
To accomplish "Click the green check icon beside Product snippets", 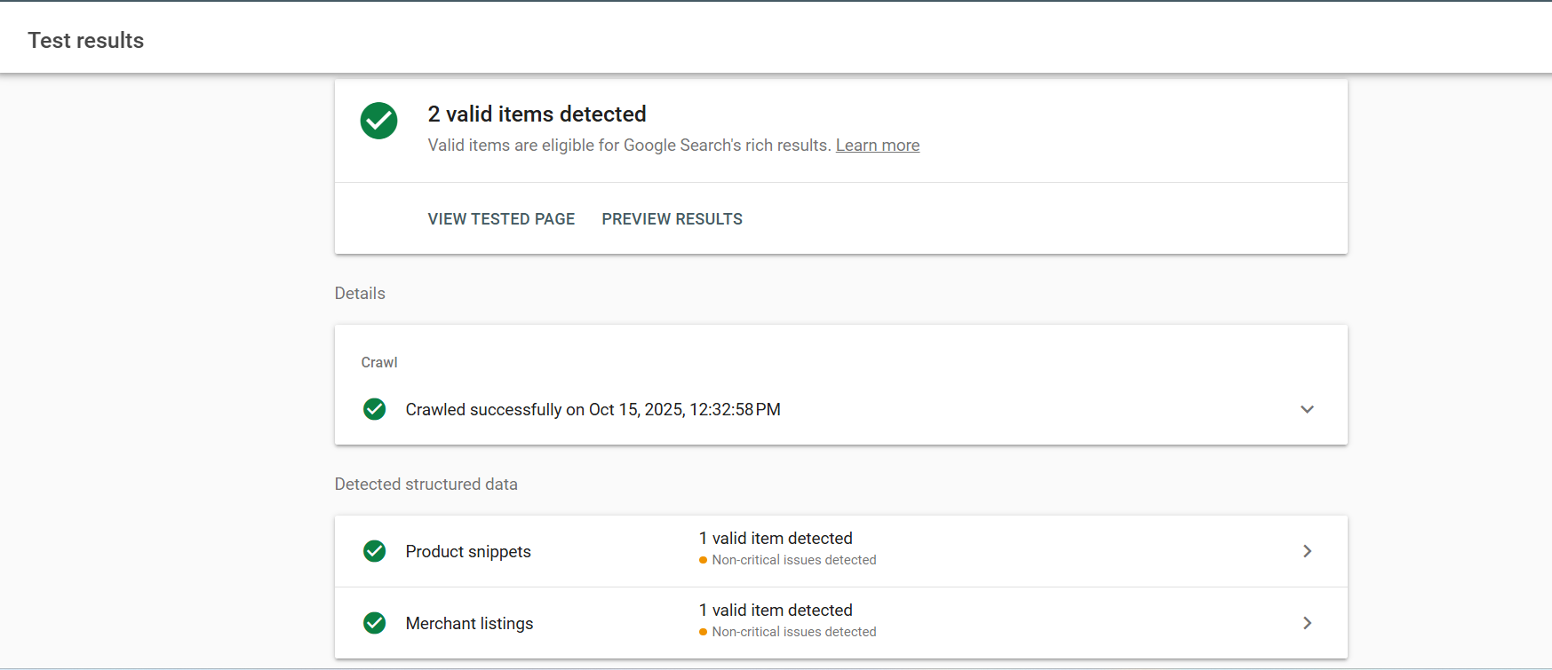I will pyautogui.click(x=375, y=551).
